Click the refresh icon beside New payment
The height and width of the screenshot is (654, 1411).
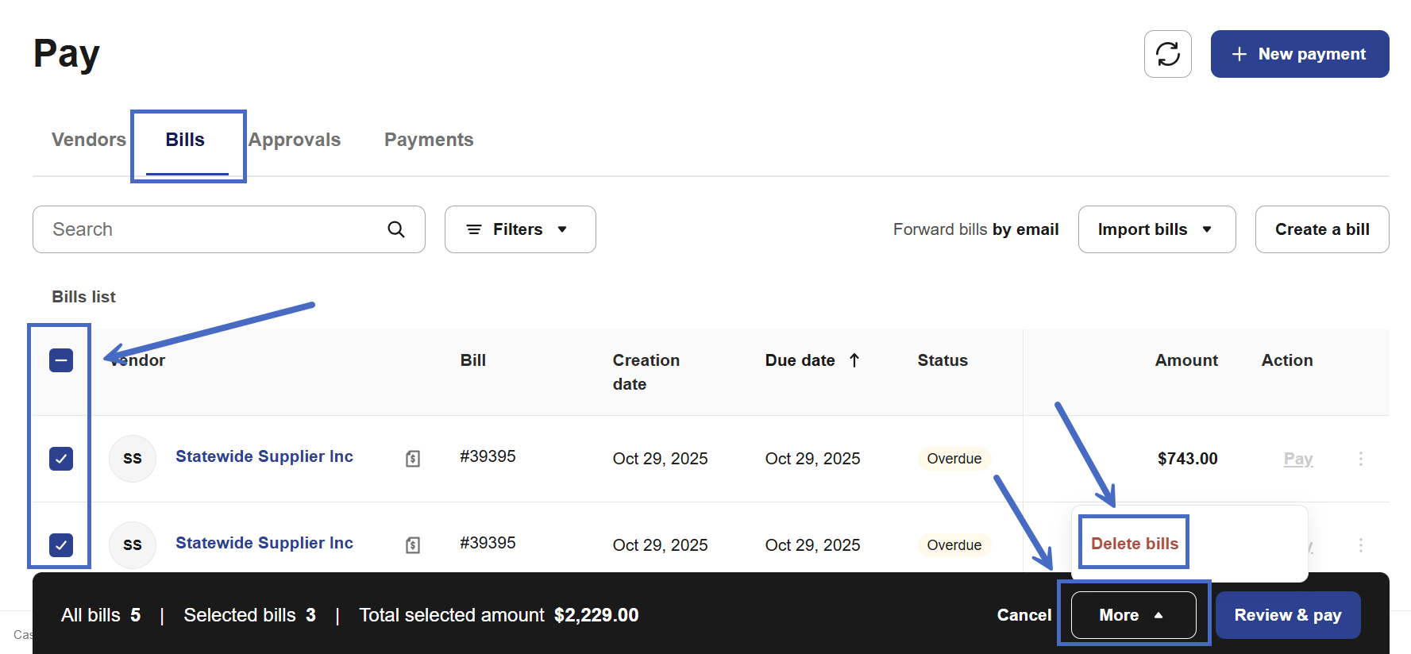click(1167, 54)
